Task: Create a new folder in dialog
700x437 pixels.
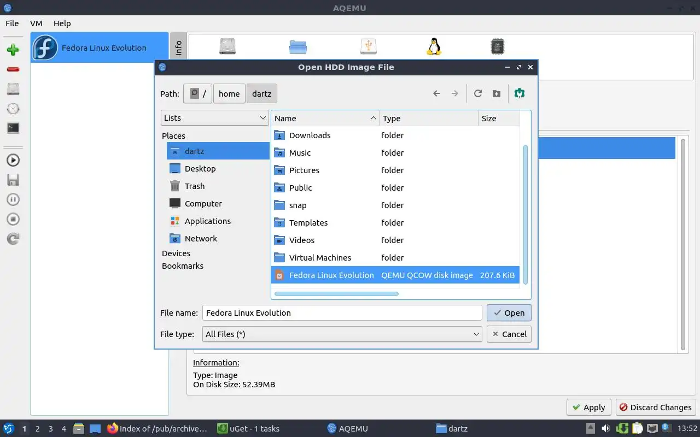Action: [x=497, y=93]
